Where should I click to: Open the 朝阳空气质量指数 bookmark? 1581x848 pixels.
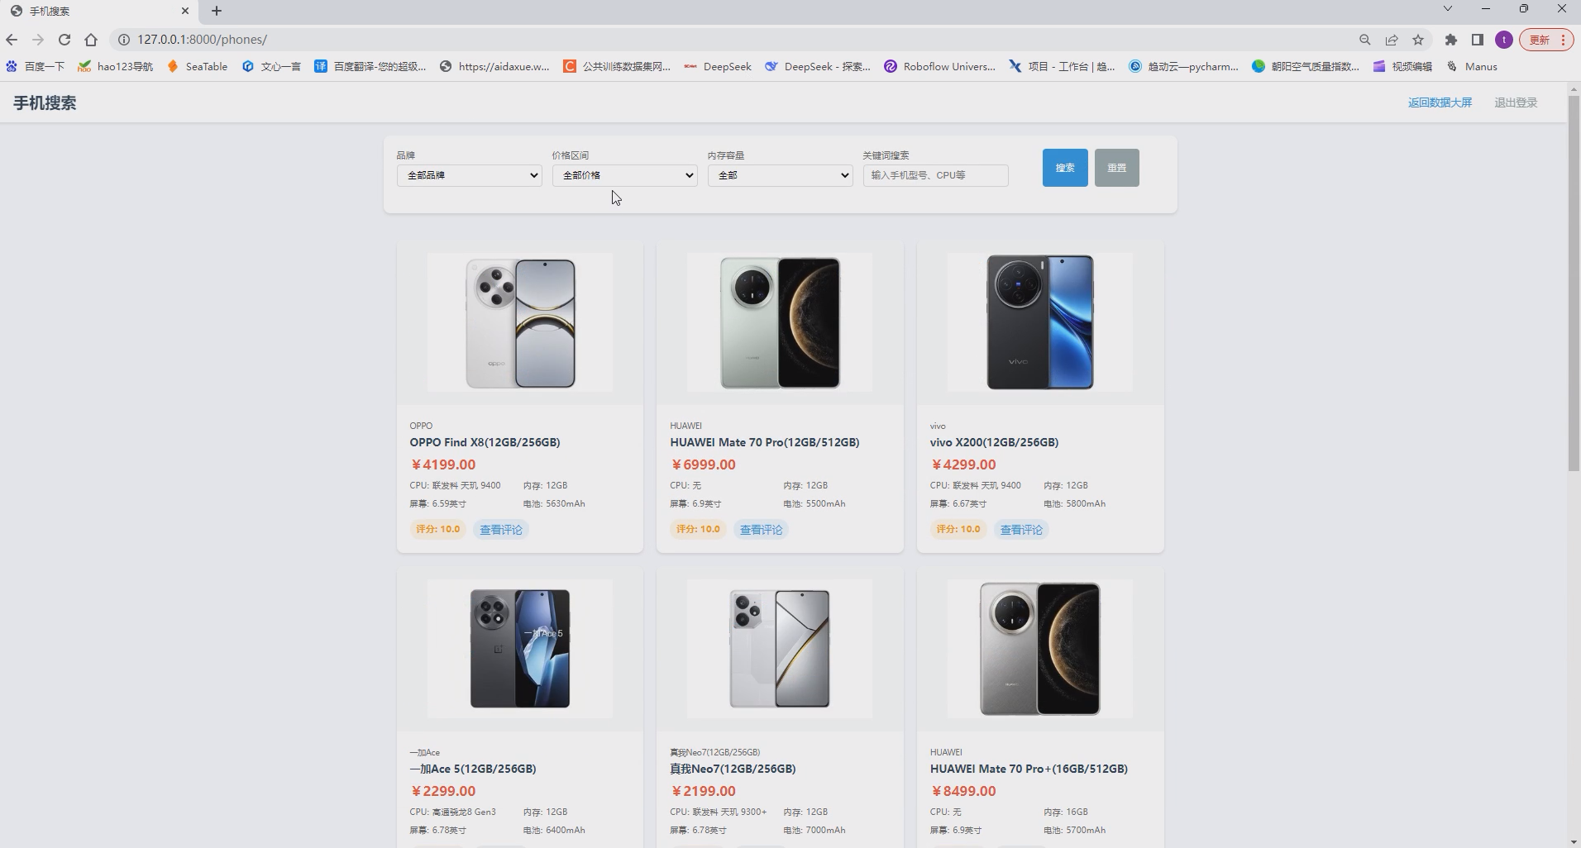point(1306,66)
